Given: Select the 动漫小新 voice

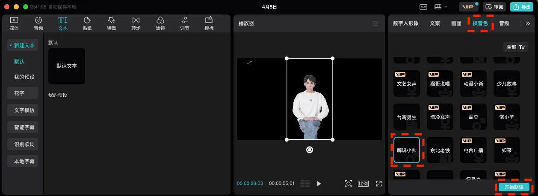Looking at the screenshot, I should (473, 84).
